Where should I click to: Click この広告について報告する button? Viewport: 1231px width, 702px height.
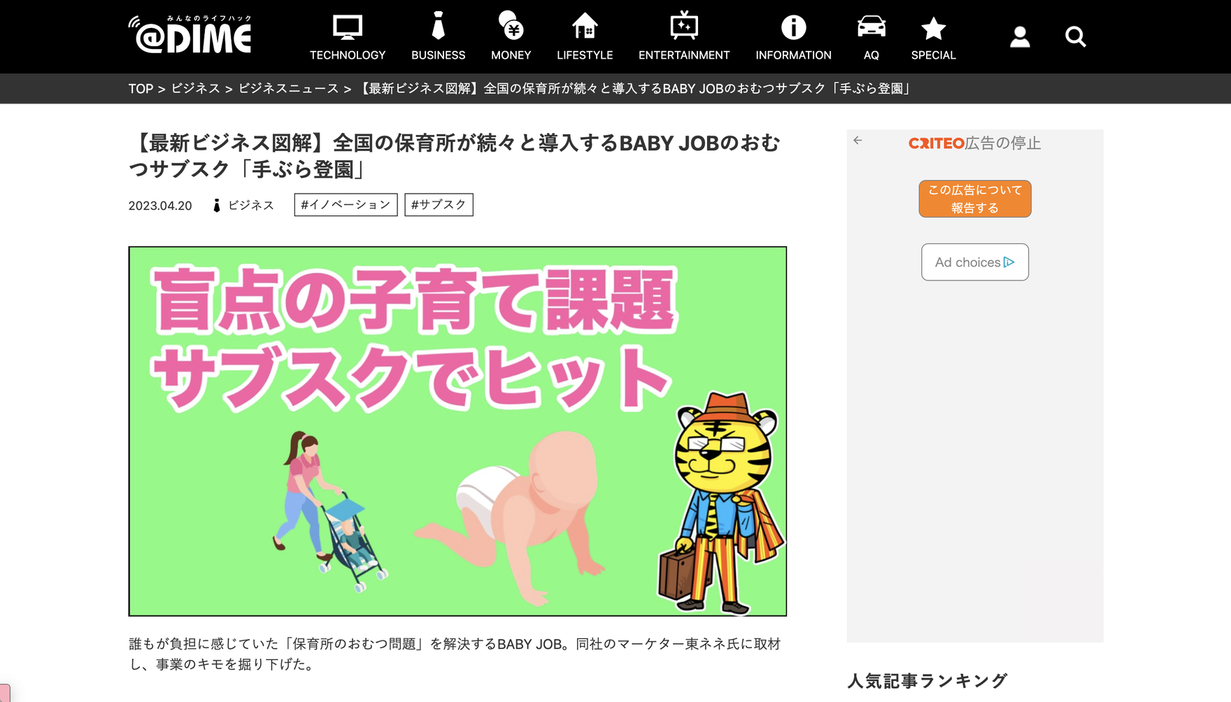pyautogui.click(x=975, y=199)
